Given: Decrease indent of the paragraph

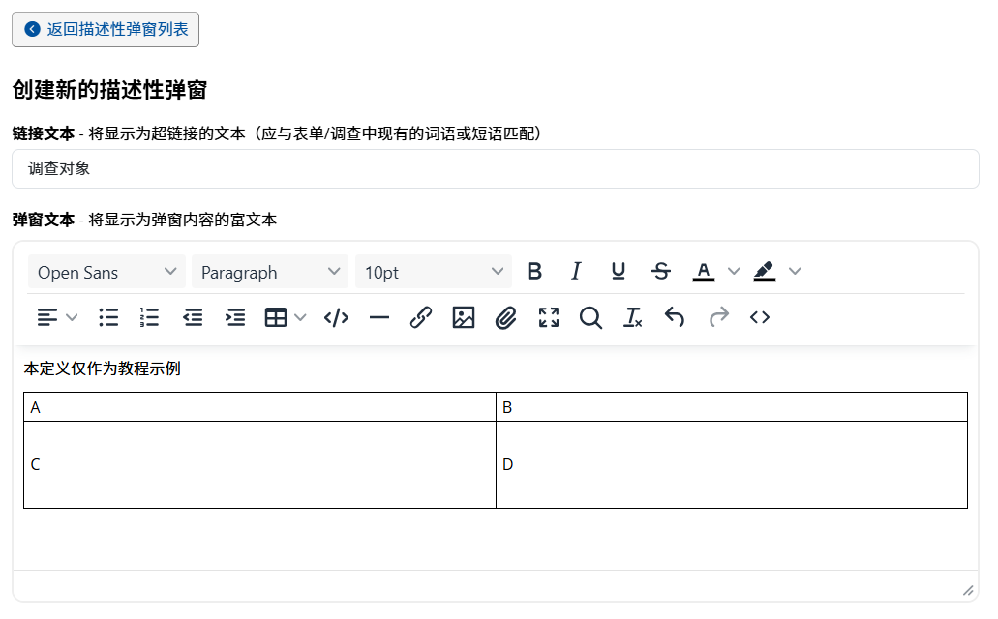Looking at the screenshot, I should click(193, 317).
